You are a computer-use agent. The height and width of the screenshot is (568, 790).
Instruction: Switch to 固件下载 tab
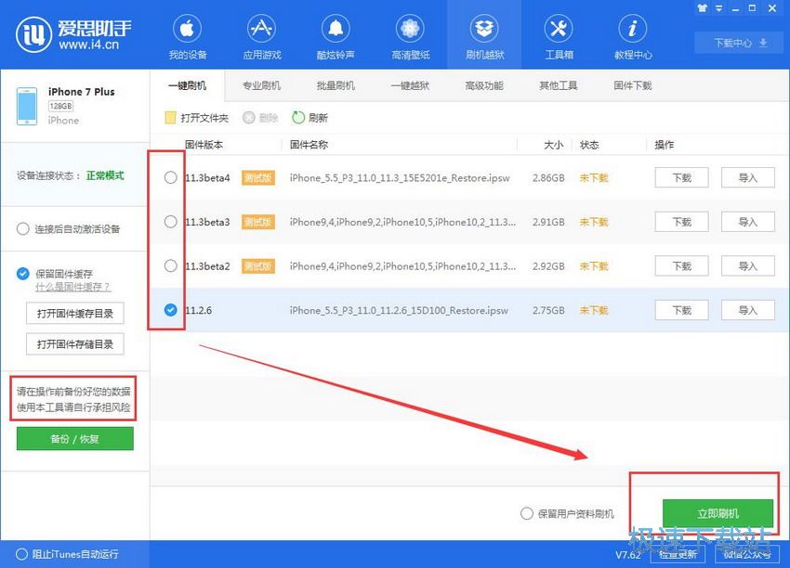[633, 85]
